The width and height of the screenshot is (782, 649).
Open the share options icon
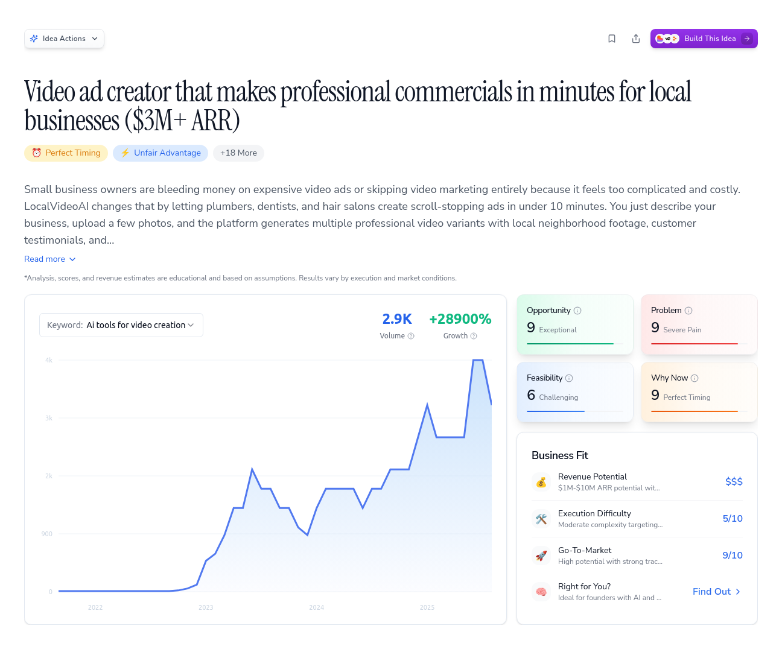coord(636,38)
